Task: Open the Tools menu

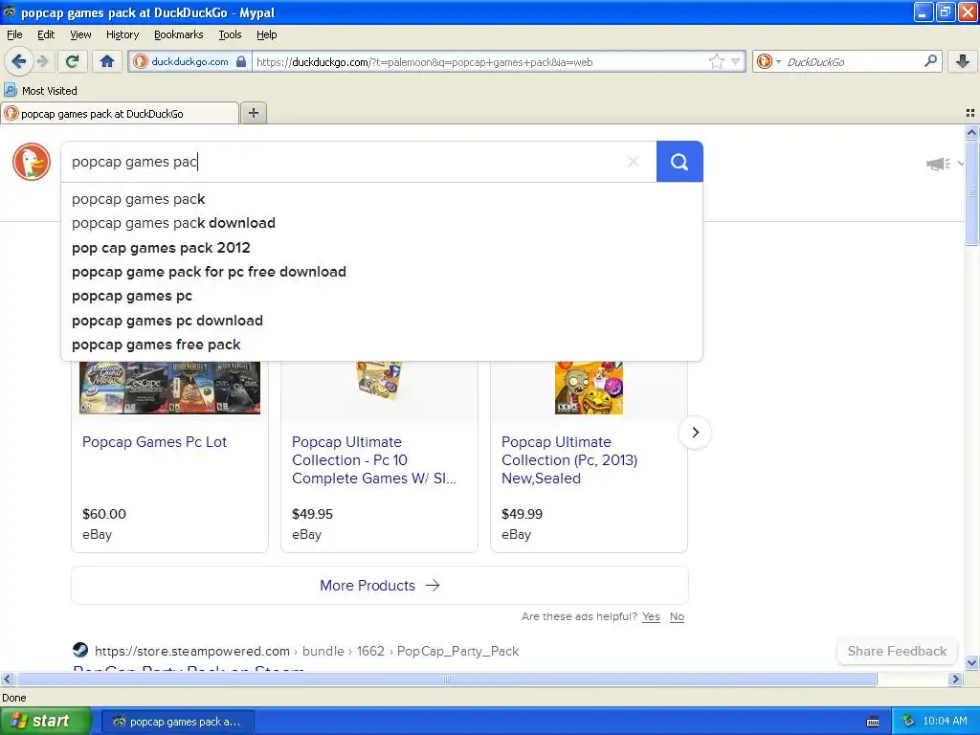Action: click(230, 34)
